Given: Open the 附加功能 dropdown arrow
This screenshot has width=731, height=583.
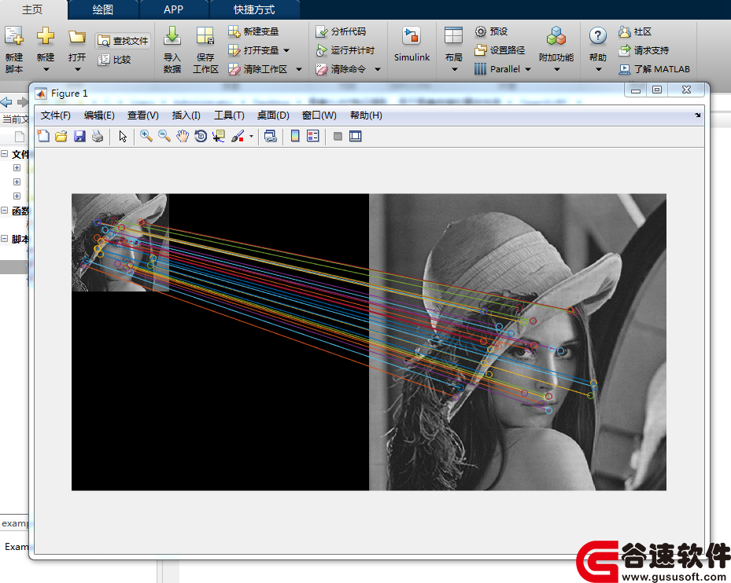Looking at the screenshot, I should (x=556, y=69).
